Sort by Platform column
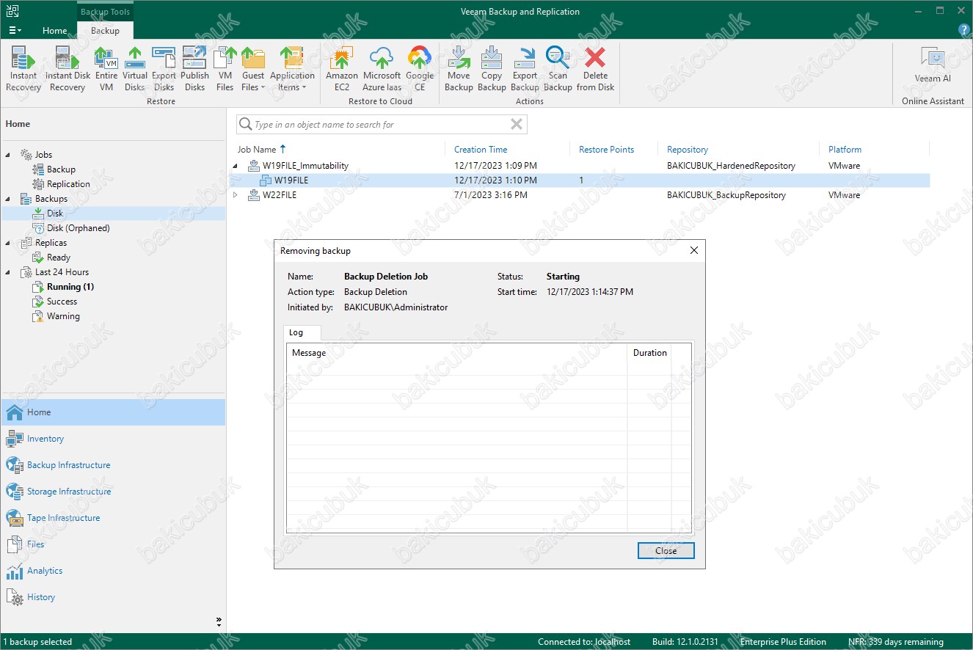Viewport: 973px width, 650px height. 845,149
